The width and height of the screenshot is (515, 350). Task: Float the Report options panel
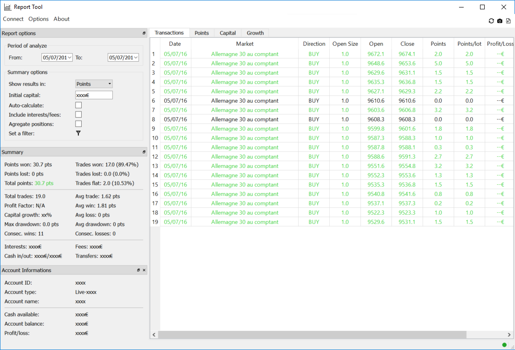pos(144,34)
